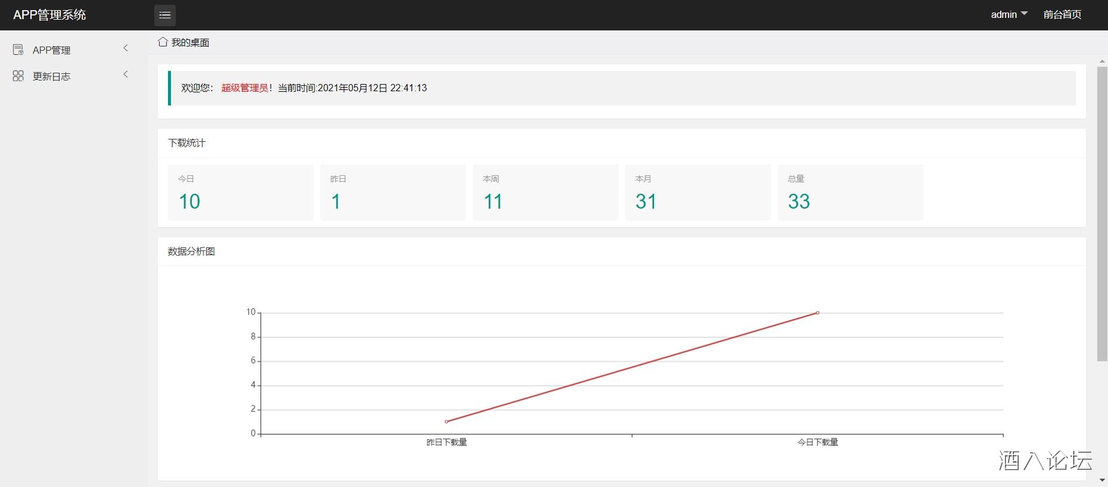
Task: Click the 本周 downloads stat card
Action: point(545,193)
